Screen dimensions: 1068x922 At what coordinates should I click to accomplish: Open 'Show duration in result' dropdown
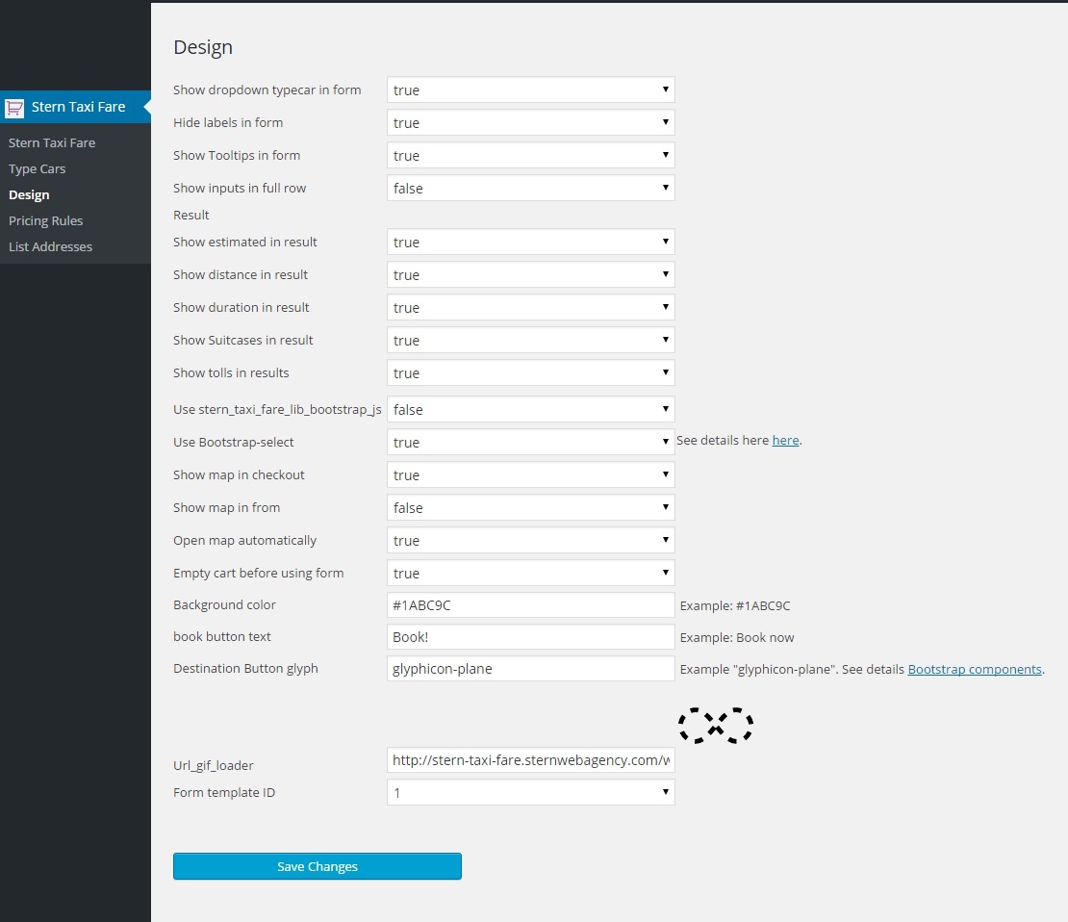530,307
